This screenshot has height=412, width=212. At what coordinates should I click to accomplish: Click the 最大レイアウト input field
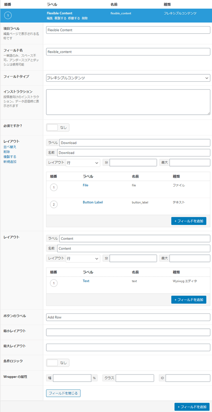[x=128, y=347]
